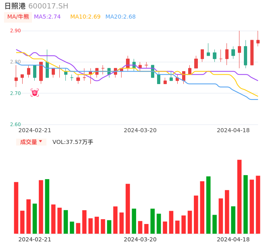Viewport: 277px width, 245px height.
Task: Toggle the MA10 moving average legend
Action: pyautogui.click(x=85, y=17)
